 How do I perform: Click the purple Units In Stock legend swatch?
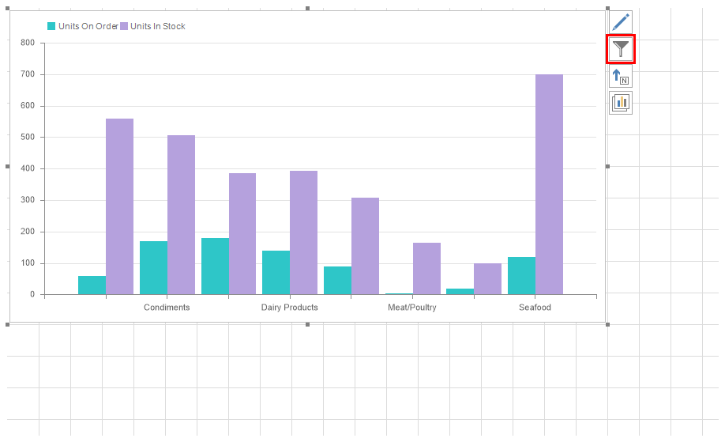124,26
